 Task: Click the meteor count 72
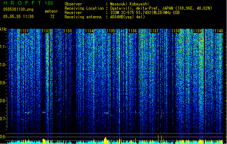(52, 17)
